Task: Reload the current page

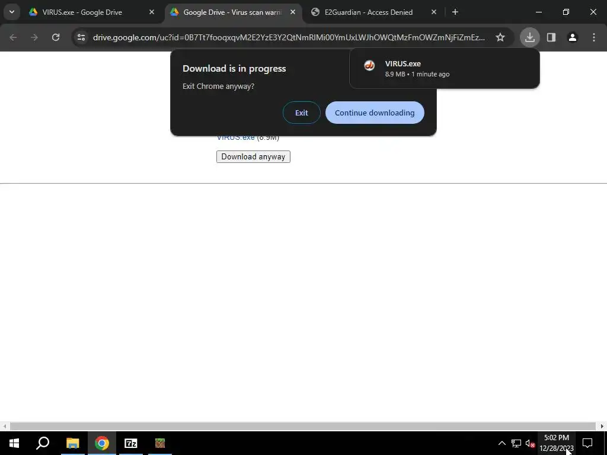Action: coord(56,37)
